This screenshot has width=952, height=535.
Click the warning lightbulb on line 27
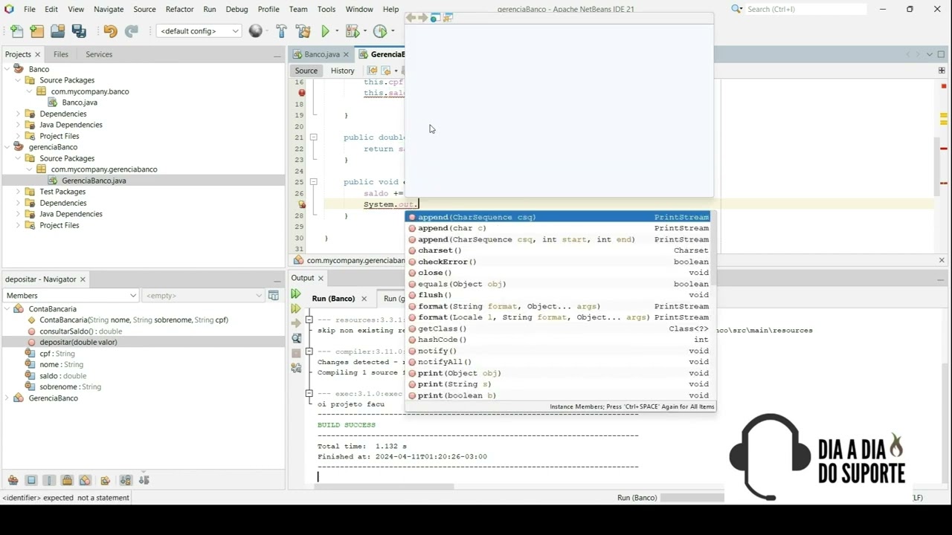(x=301, y=204)
